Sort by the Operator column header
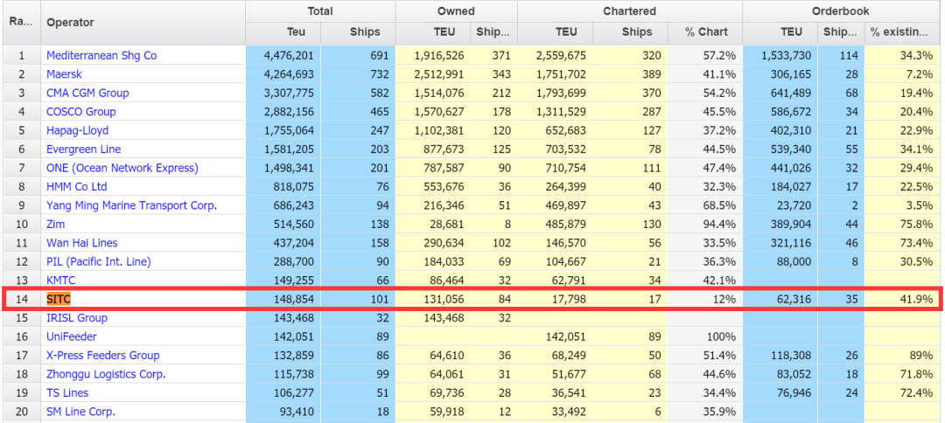The height and width of the screenshot is (423, 945). click(70, 22)
